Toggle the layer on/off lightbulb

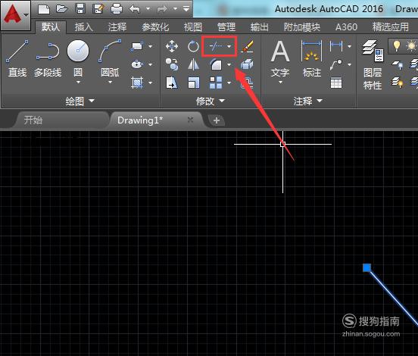coord(397,46)
